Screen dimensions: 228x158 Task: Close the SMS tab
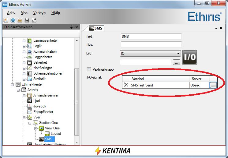[x=221, y=28]
